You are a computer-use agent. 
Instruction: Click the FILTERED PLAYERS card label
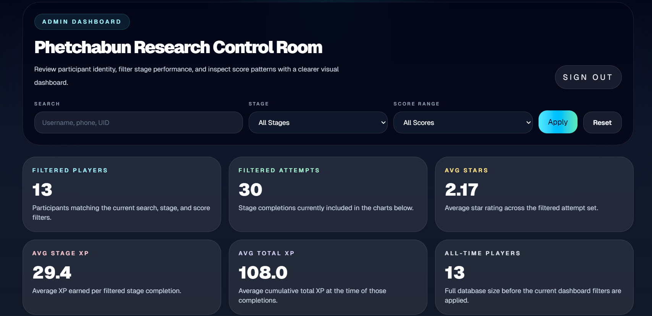[70, 170]
